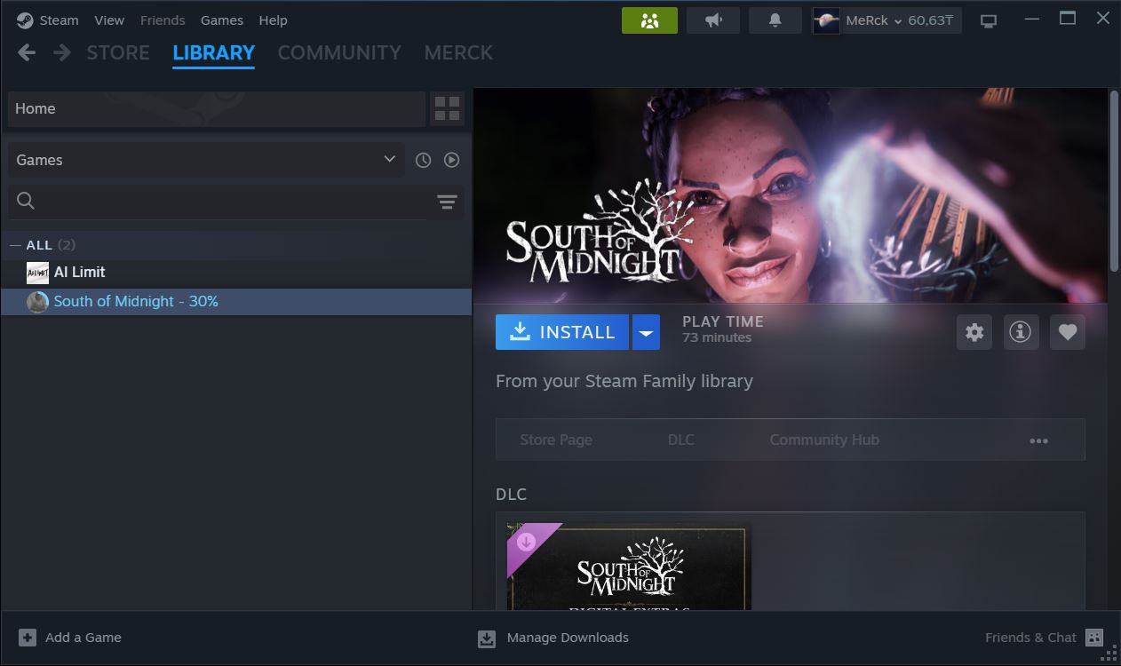Click the green friends activity icon
Image resolution: width=1121 pixels, height=666 pixels.
tap(649, 20)
